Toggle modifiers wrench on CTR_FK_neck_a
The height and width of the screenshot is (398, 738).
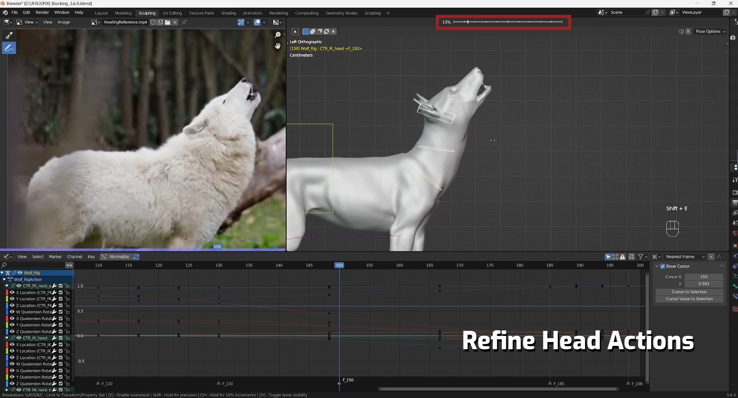point(54,286)
